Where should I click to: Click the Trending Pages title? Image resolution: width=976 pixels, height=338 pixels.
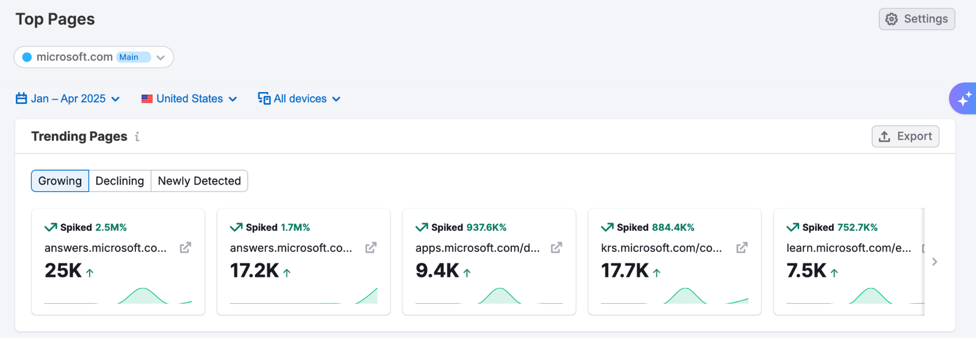79,137
